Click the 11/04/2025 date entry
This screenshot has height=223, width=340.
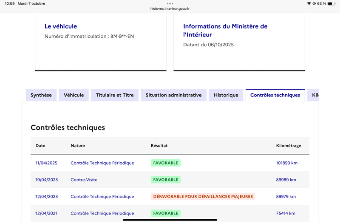pyautogui.click(x=46, y=163)
